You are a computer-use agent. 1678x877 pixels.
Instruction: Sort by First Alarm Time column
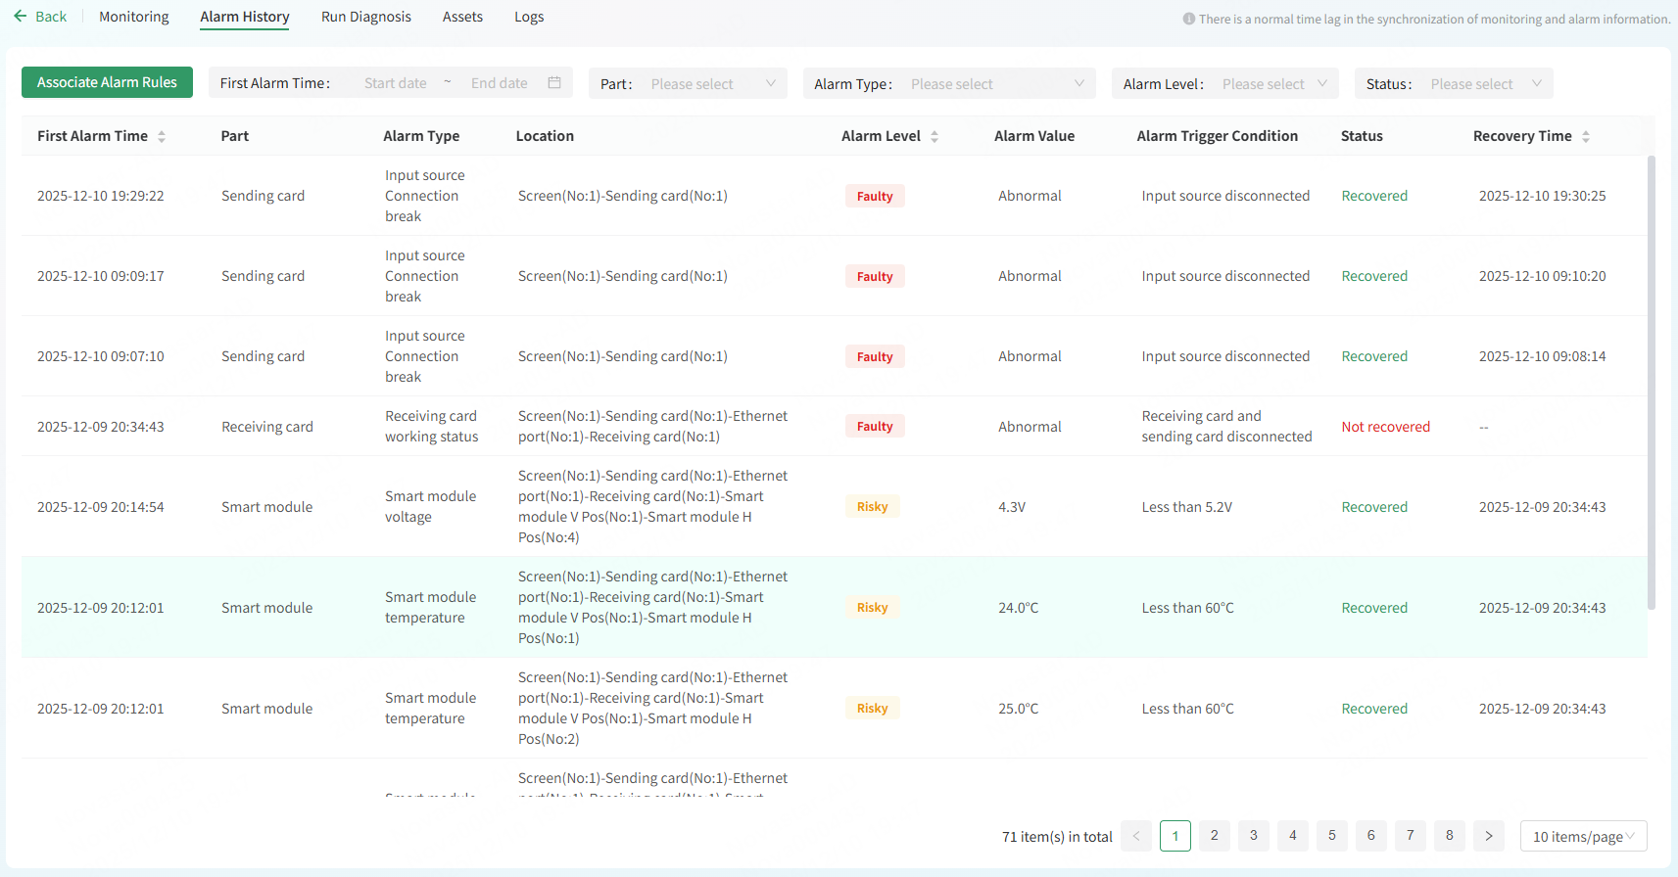pyautogui.click(x=162, y=137)
